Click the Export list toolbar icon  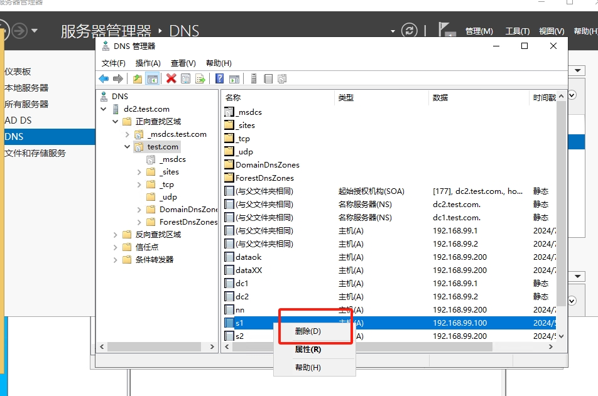coord(200,79)
